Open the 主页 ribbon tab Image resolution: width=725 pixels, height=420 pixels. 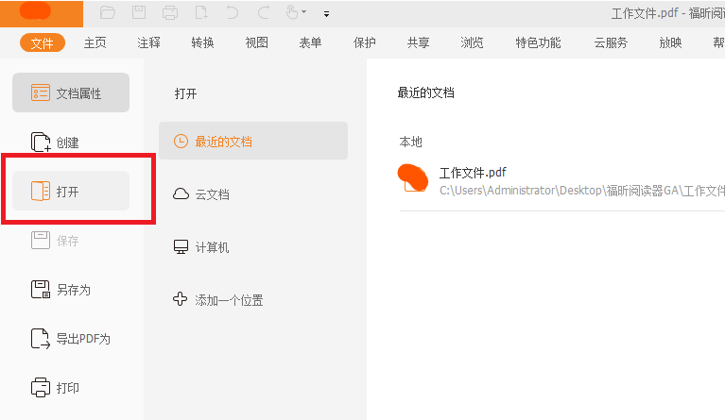(95, 42)
